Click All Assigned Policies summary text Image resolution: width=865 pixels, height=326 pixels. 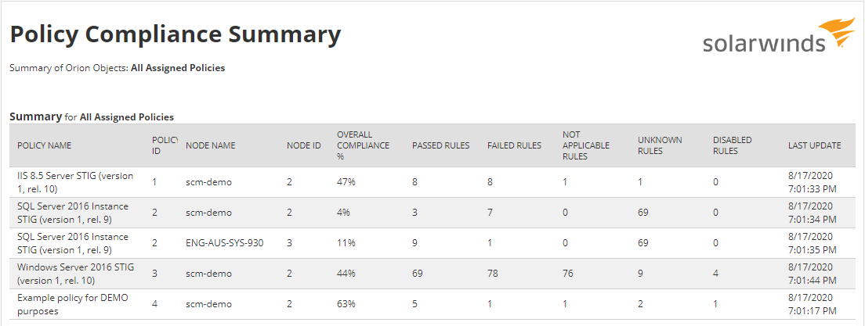tap(177, 68)
